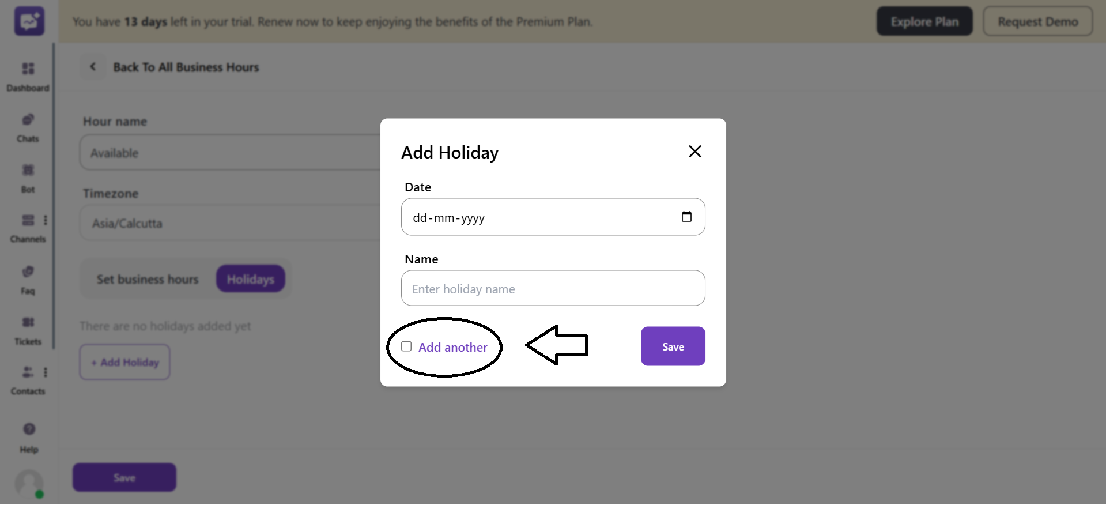Open the Dashboard from the sidebar
1106x505 pixels.
coord(28,68)
